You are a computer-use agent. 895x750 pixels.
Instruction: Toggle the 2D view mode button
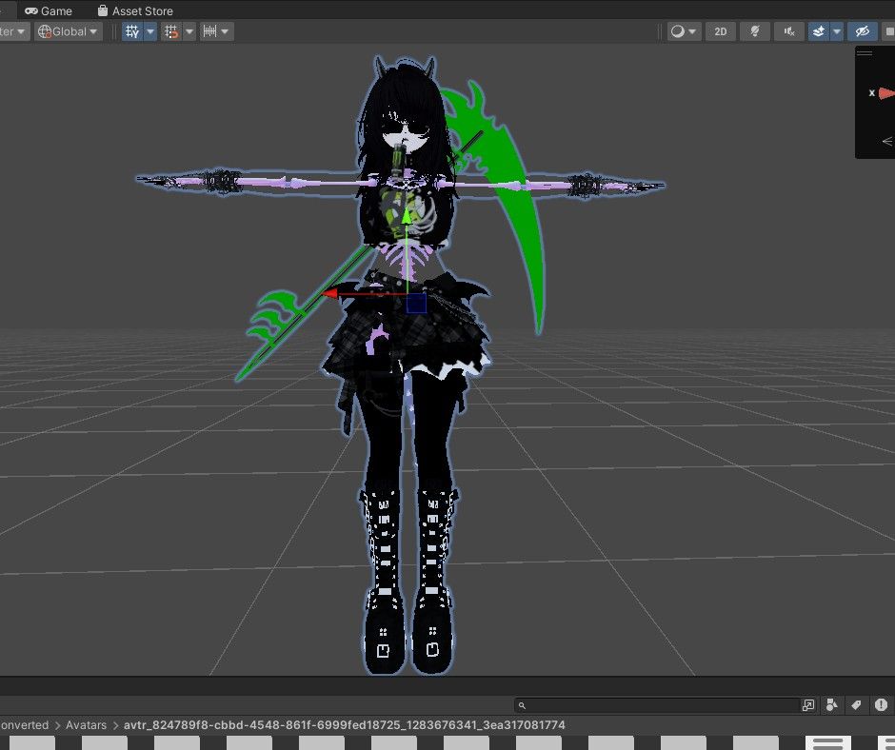[x=721, y=31]
